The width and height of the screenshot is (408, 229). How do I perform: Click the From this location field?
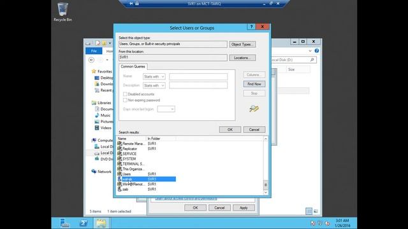coord(173,57)
